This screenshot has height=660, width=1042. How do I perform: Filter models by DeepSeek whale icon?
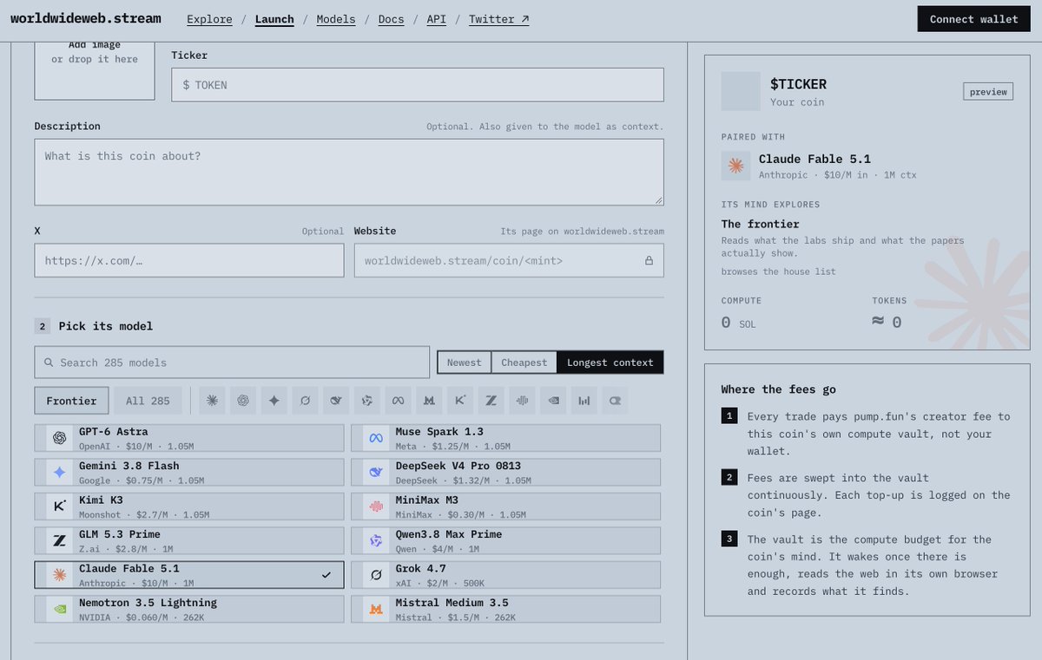click(x=336, y=401)
